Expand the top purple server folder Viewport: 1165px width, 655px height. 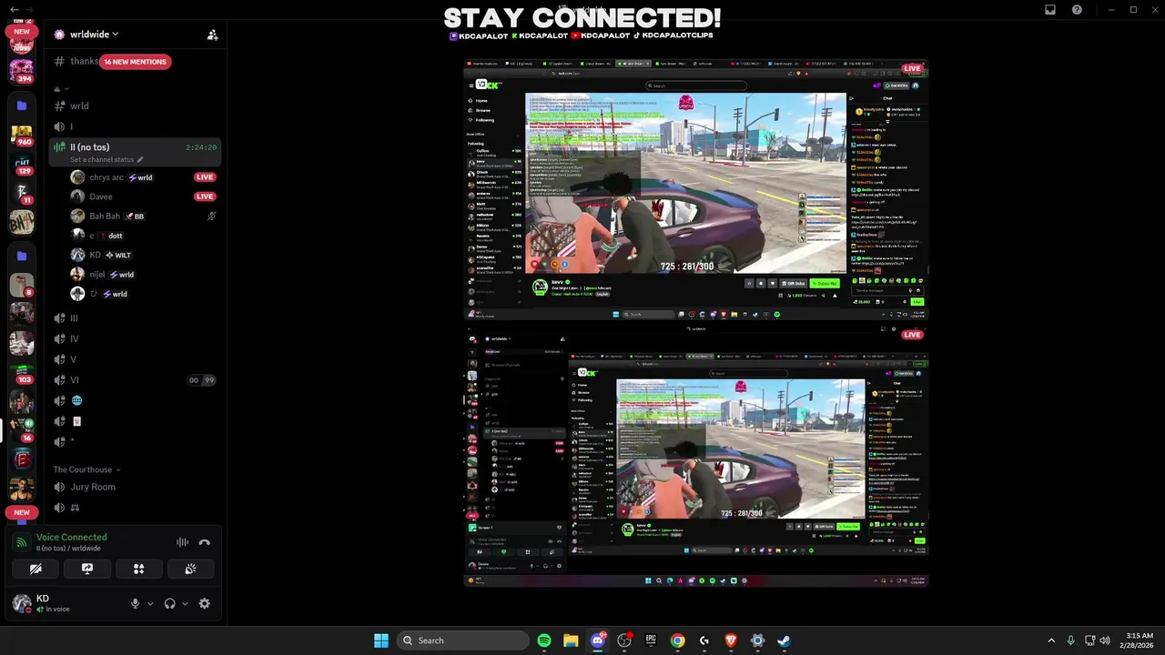coord(22,106)
